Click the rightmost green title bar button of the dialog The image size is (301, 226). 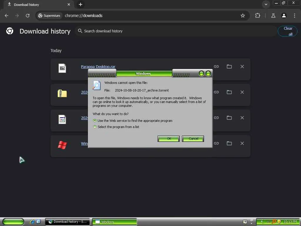[x=208, y=73]
